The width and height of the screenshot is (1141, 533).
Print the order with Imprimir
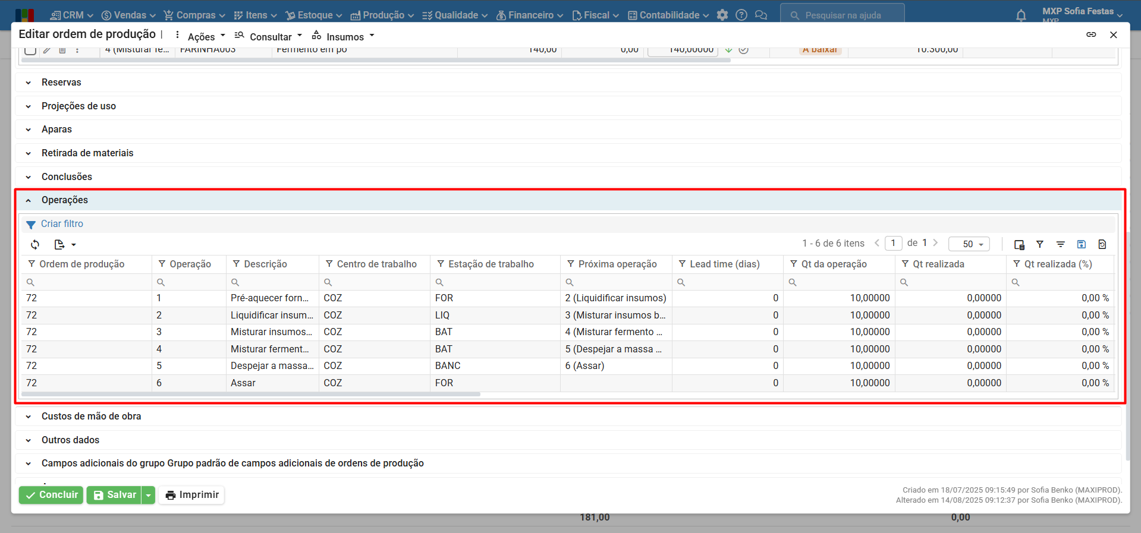point(192,495)
